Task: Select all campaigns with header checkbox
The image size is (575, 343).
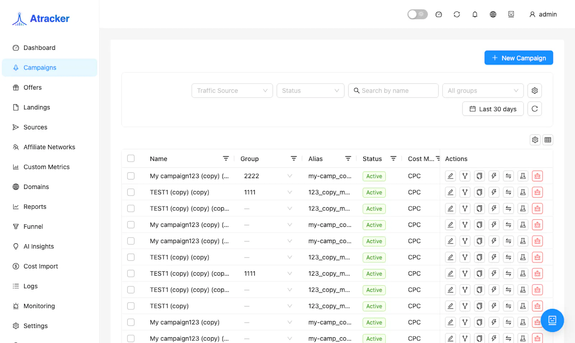Action: point(131,158)
